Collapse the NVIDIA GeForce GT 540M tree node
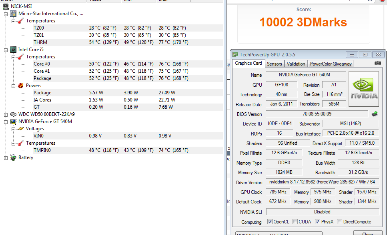This screenshot has height=235, width=387. coord(6,122)
